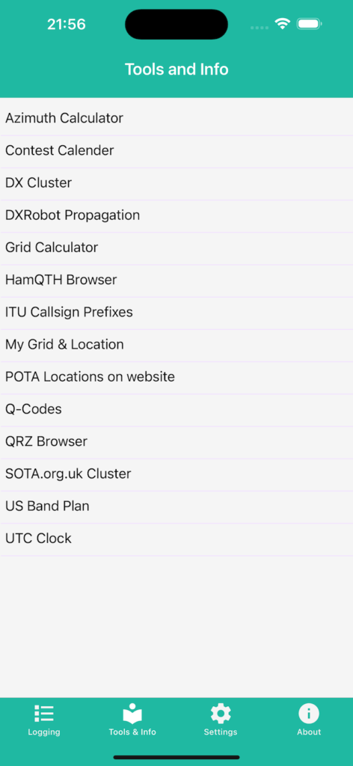View ITU Callsign Prefixes

click(176, 313)
